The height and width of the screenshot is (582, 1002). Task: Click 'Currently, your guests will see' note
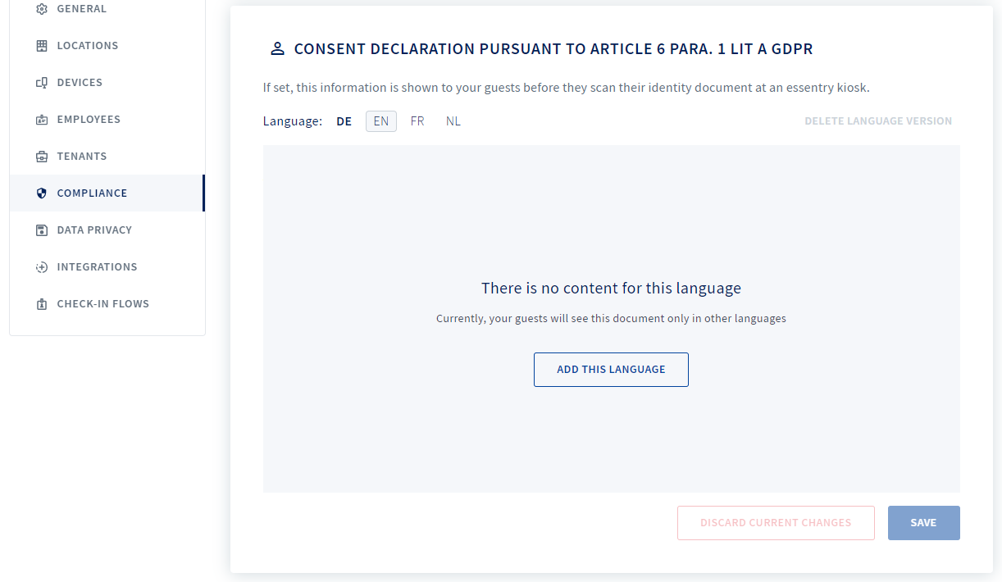tap(611, 319)
